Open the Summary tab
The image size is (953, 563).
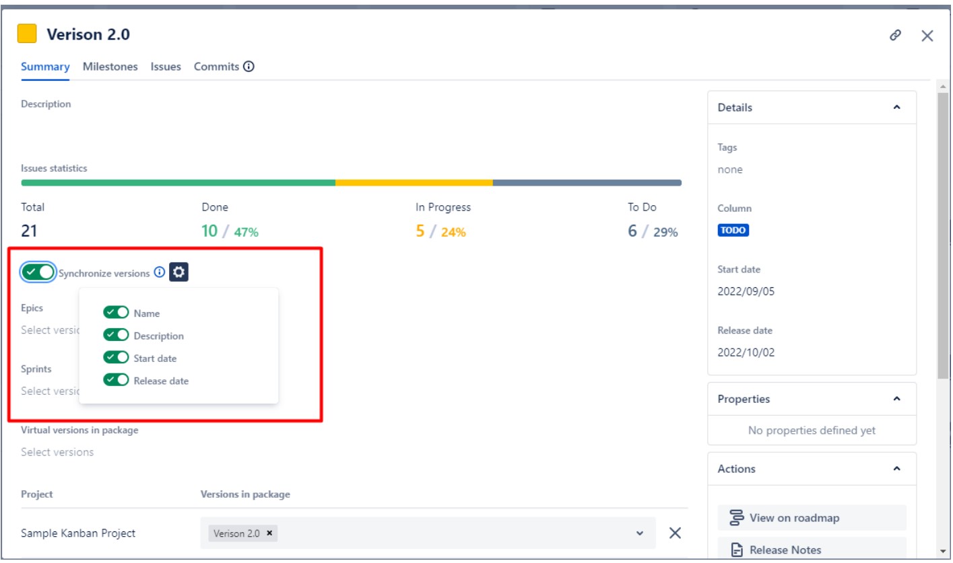[45, 67]
